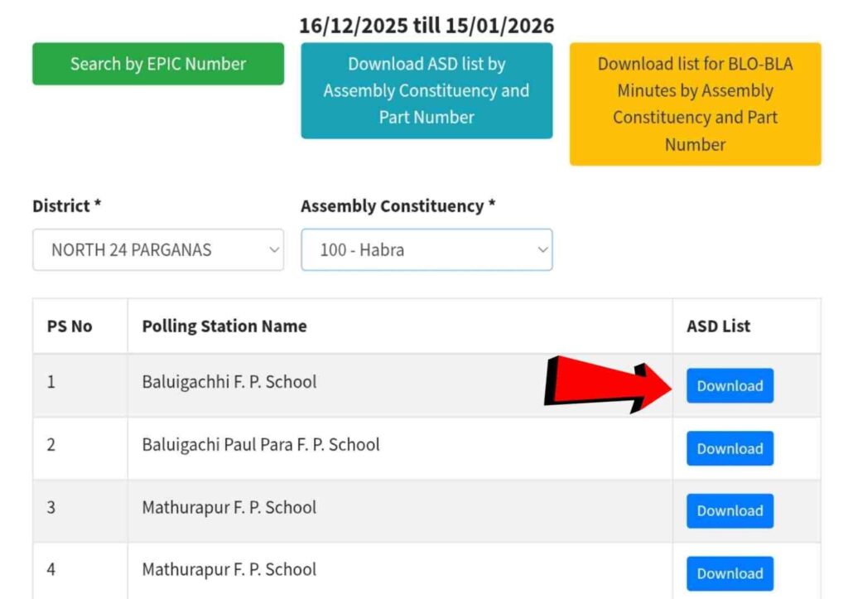
Task: Click the PS No column header
Action: [x=70, y=326]
